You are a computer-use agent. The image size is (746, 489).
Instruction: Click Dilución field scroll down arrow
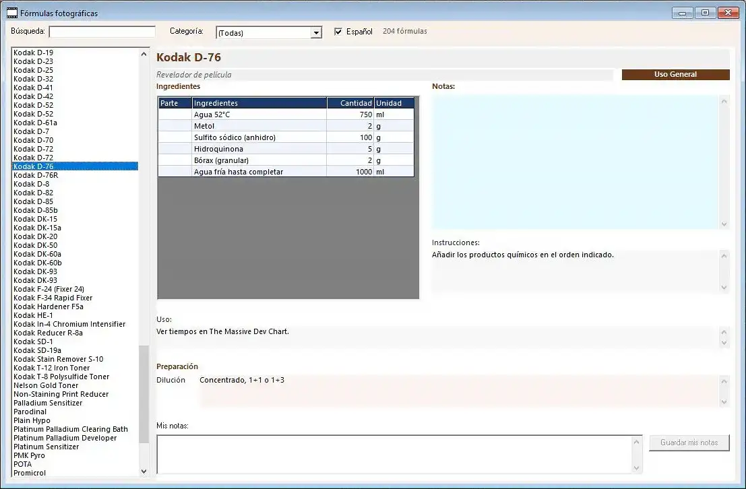[724, 402]
